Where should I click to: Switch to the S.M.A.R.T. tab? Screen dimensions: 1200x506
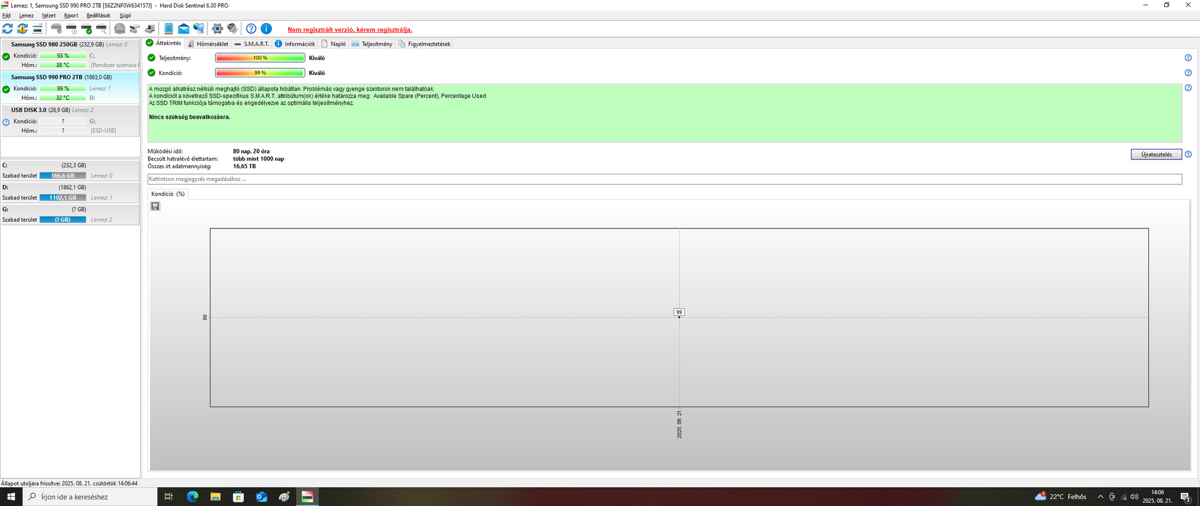pos(251,44)
